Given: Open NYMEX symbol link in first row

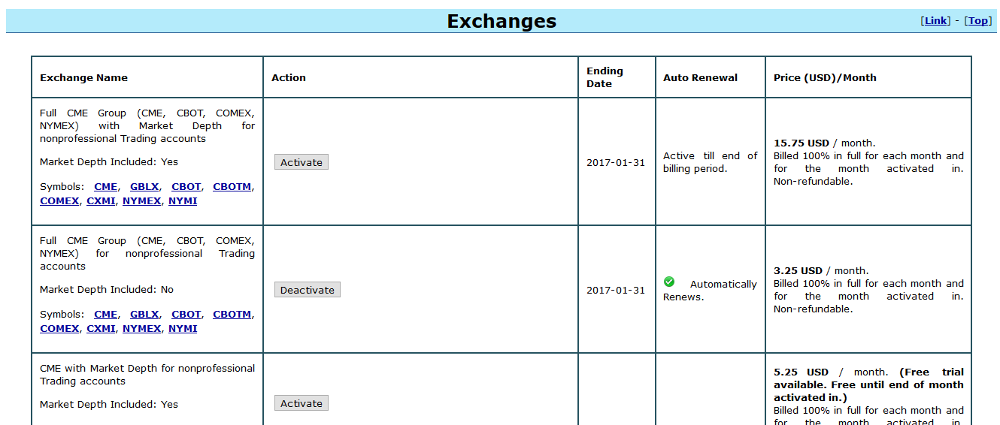Looking at the screenshot, I should (x=142, y=201).
